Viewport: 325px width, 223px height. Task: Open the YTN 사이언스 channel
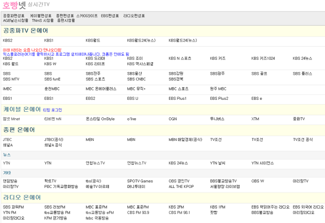coord(262,163)
